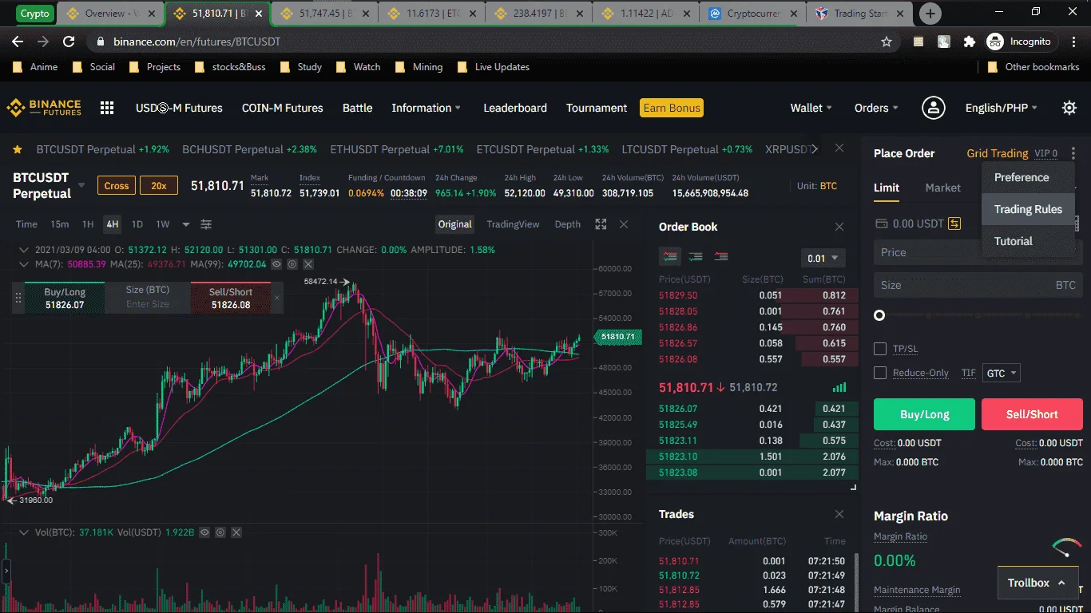This screenshot has width=1091, height=613.
Task: Open the Grid Trading link
Action: click(x=998, y=153)
